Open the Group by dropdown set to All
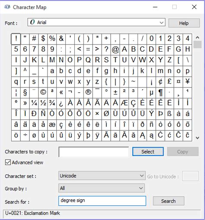Image resolution: width=205 pixels, height=220 pixels. tap(102, 188)
